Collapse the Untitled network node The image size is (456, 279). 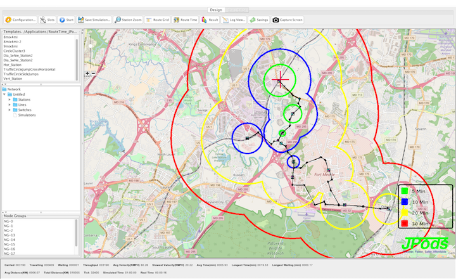5,95
